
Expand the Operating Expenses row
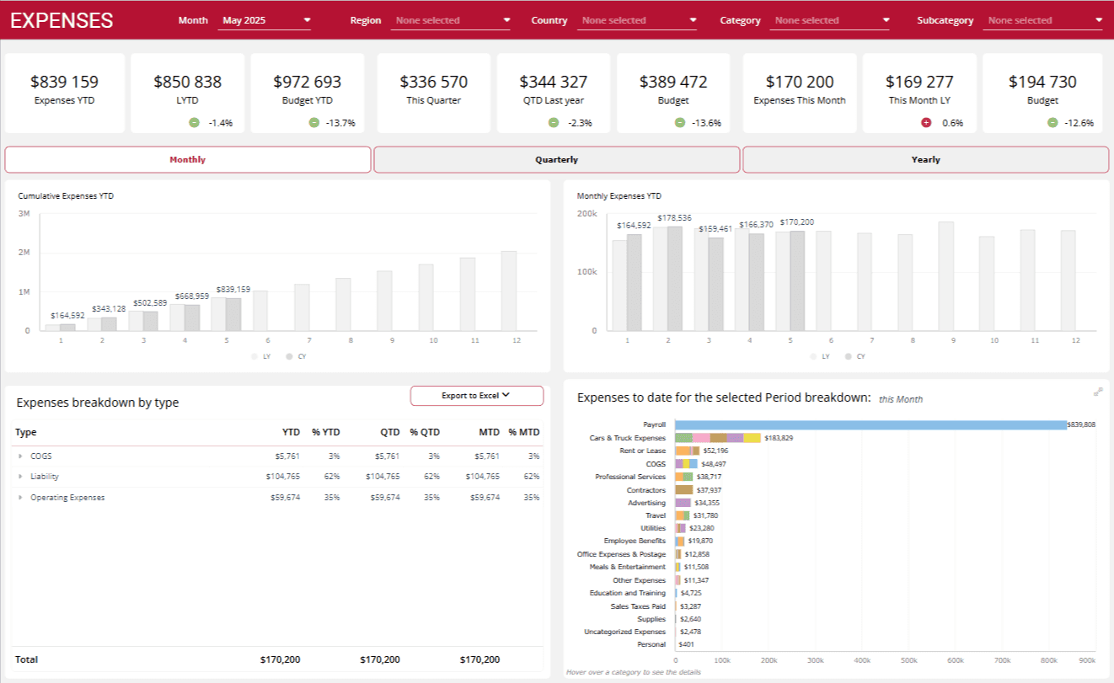tap(21, 497)
